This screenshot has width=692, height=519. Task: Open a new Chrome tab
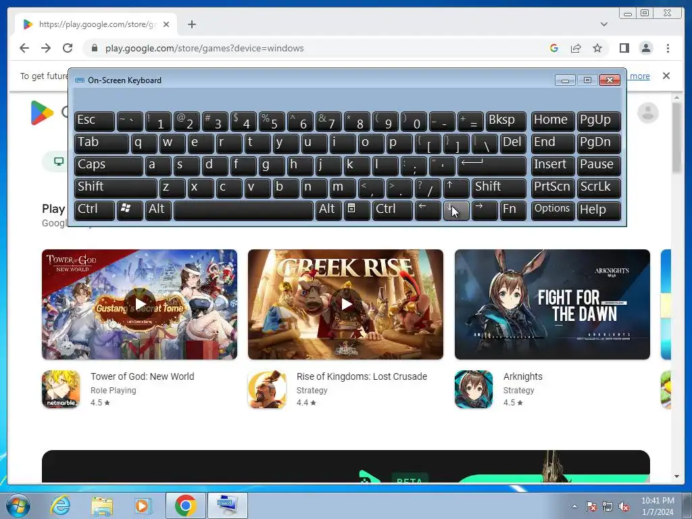[191, 24]
